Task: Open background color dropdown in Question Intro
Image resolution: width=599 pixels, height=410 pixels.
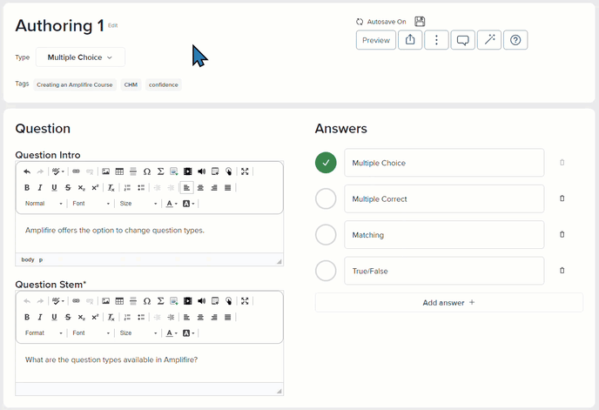Action: click(189, 204)
